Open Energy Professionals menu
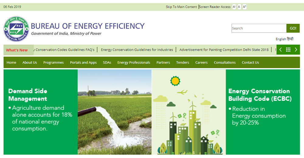304x158 pixels. (134, 62)
